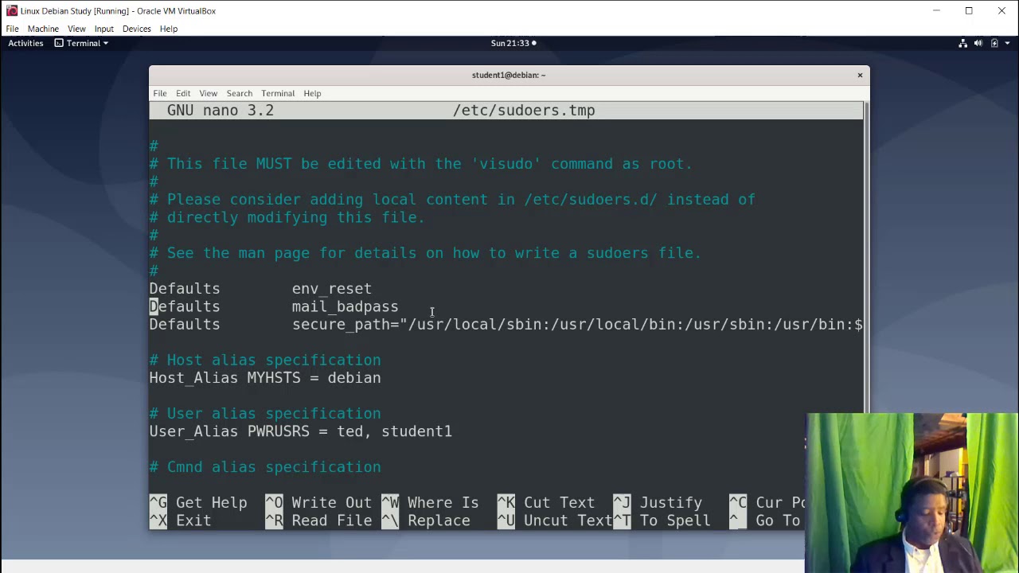The width and height of the screenshot is (1019, 573).
Task: Click the volume icon in GNOME top bar
Action: click(978, 43)
